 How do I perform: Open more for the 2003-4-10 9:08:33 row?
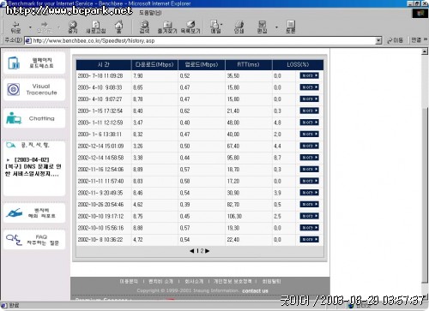pyautogui.click(x=309, y=87)
